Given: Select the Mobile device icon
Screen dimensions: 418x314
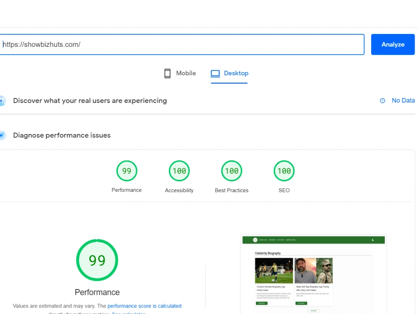Looking at the screenshot, I should click(167, 73).
